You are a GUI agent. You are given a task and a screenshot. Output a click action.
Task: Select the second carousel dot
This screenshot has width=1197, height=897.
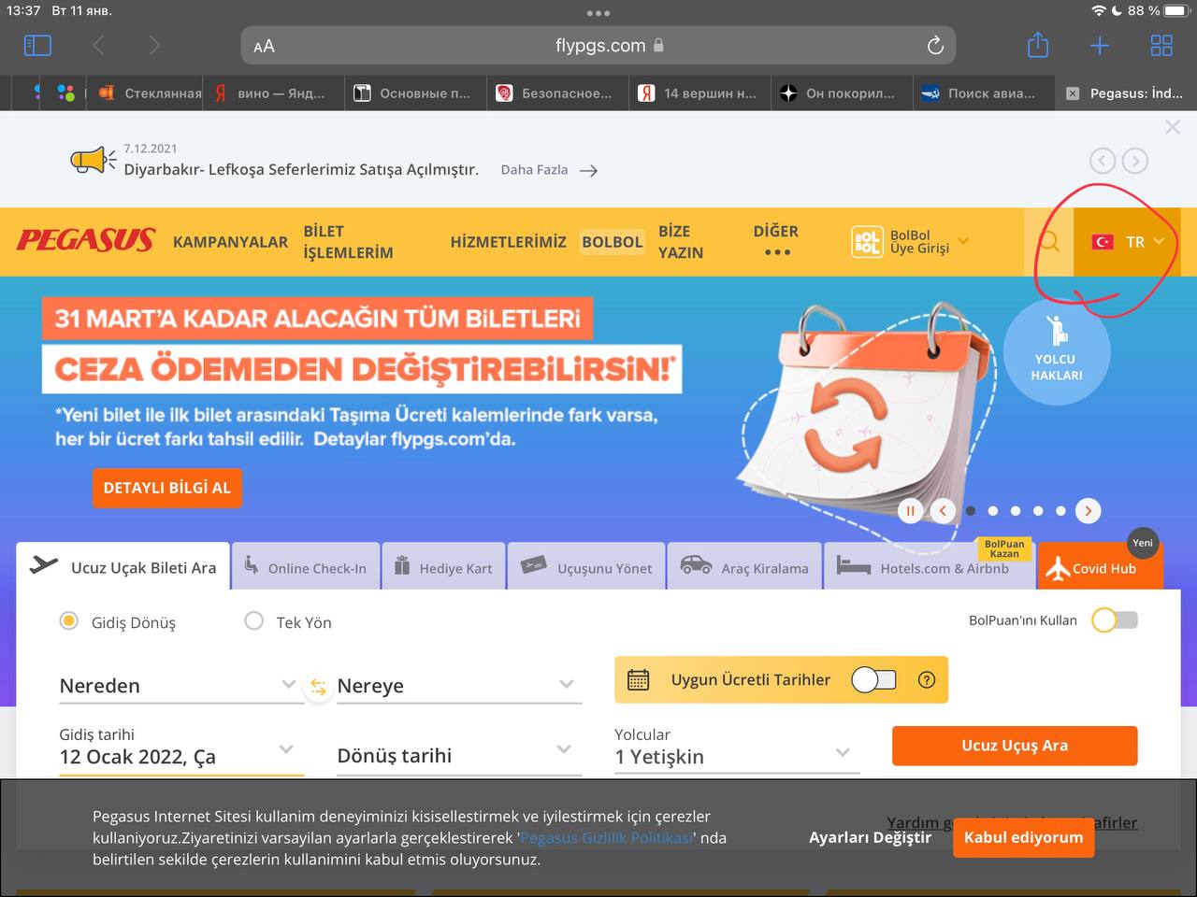[992, 511]
